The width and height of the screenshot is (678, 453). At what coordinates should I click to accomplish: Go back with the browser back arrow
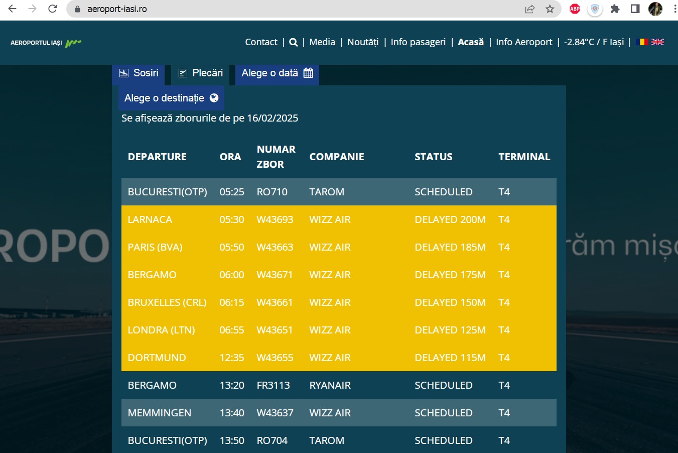(13, 9)
